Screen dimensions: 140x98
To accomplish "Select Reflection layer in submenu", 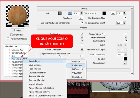I will [76, 65].
